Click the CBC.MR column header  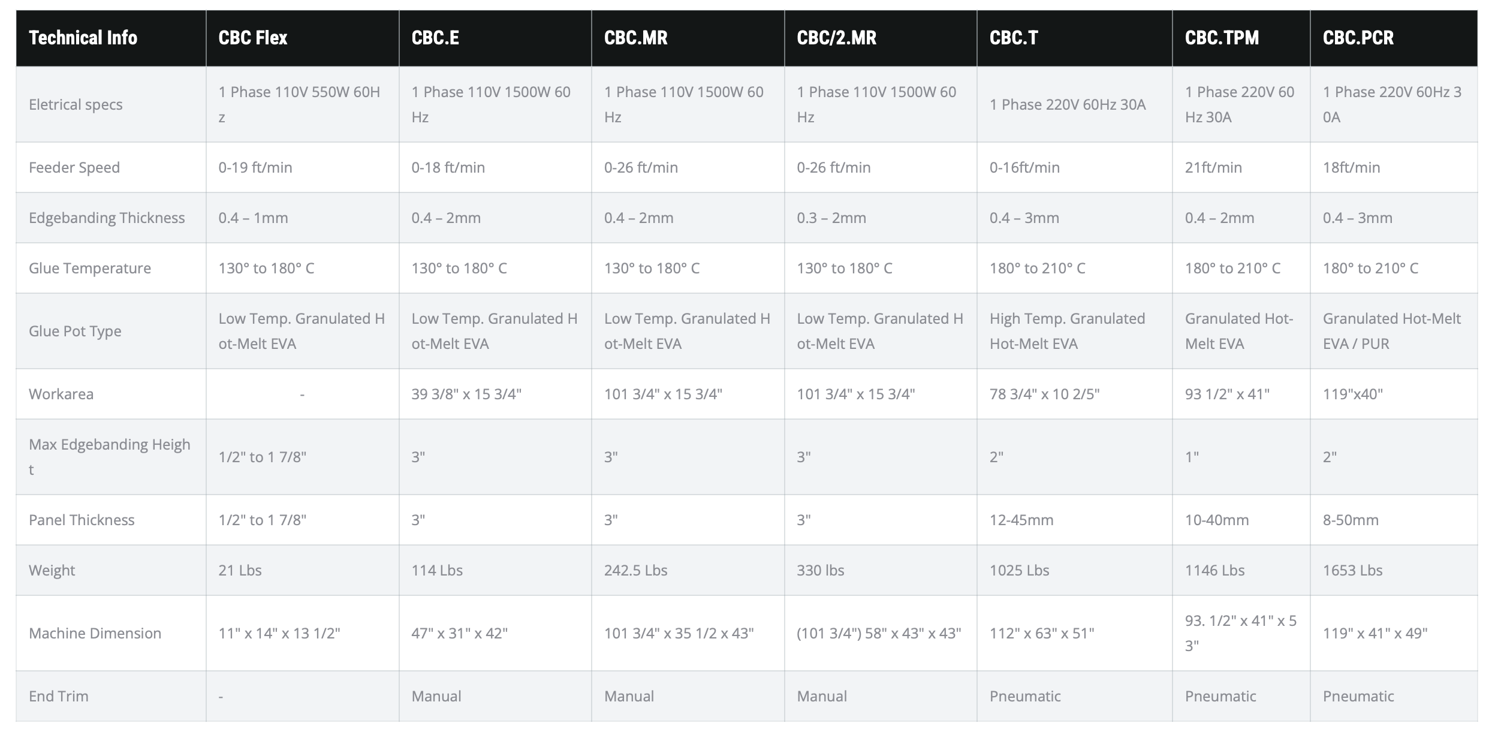(635, 38)
